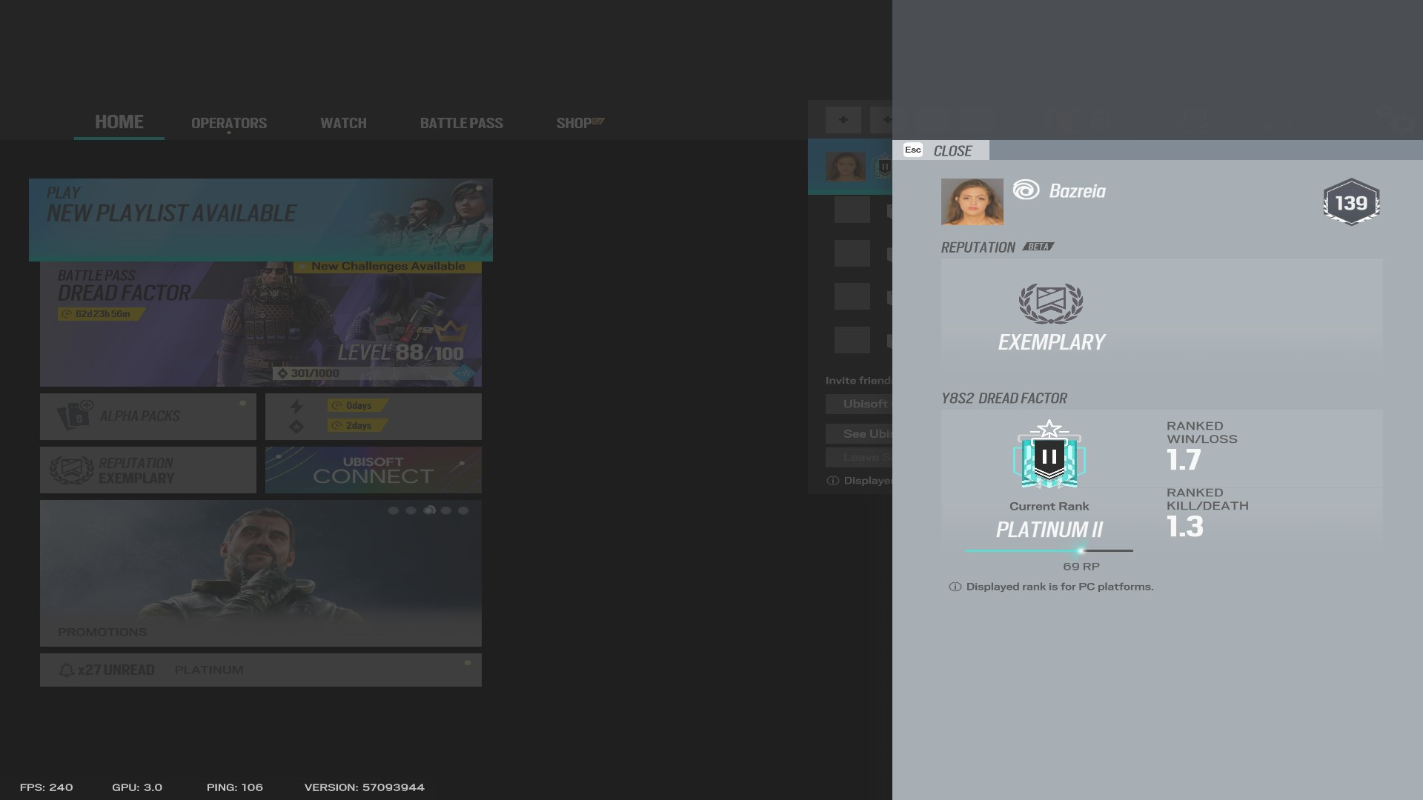Click the Battle Pass 301/1000 progress bar

point(374,373)
